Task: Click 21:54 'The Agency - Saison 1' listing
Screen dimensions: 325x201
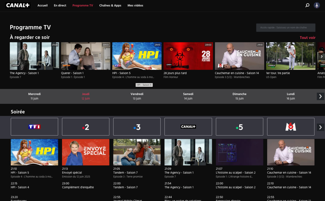Action: (179, 187)
